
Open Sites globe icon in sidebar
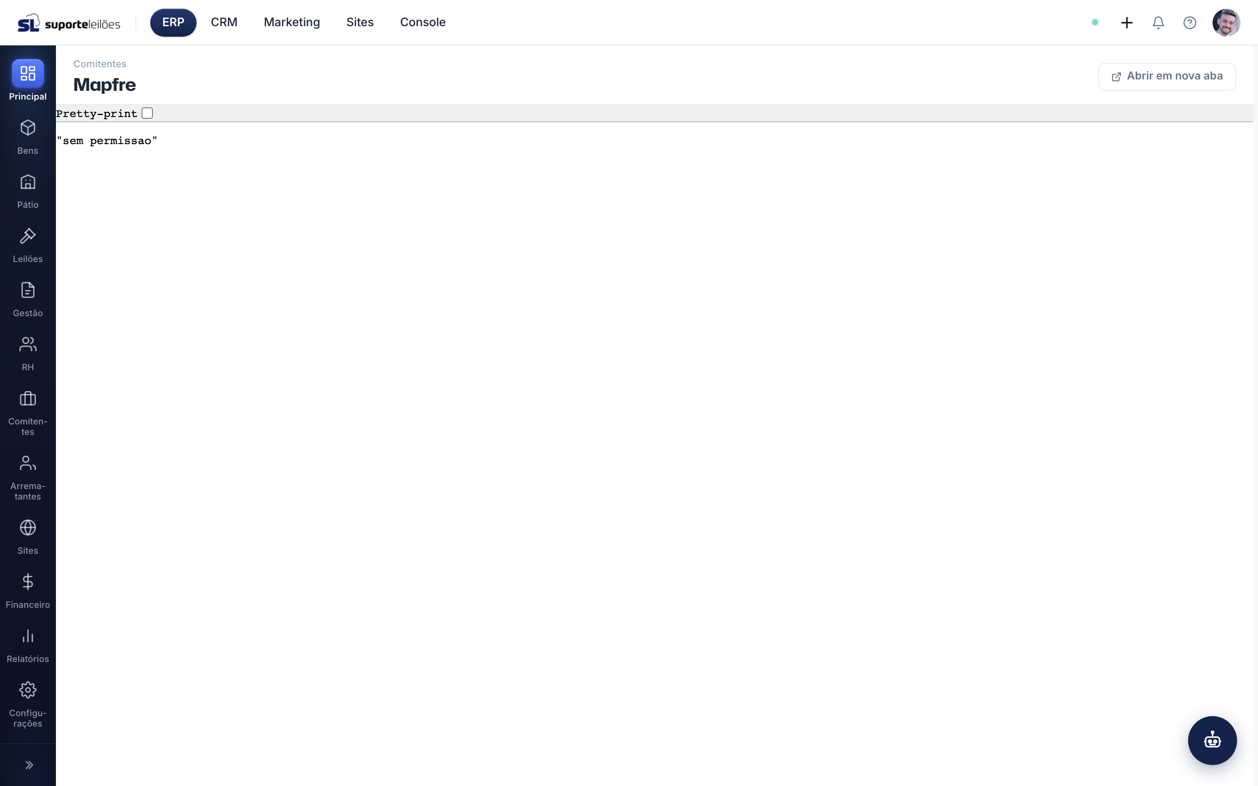(28, 527)
